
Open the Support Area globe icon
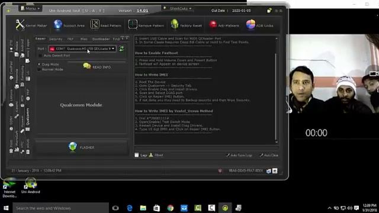point(58,24)
